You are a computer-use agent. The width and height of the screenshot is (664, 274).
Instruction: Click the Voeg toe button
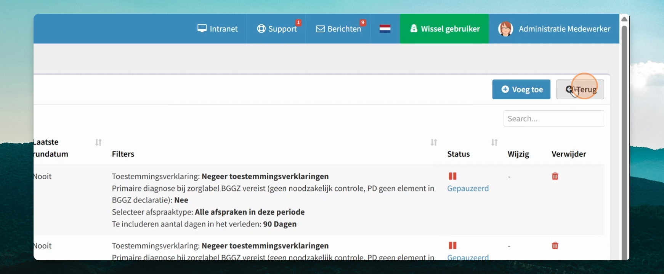pos(521,89)
